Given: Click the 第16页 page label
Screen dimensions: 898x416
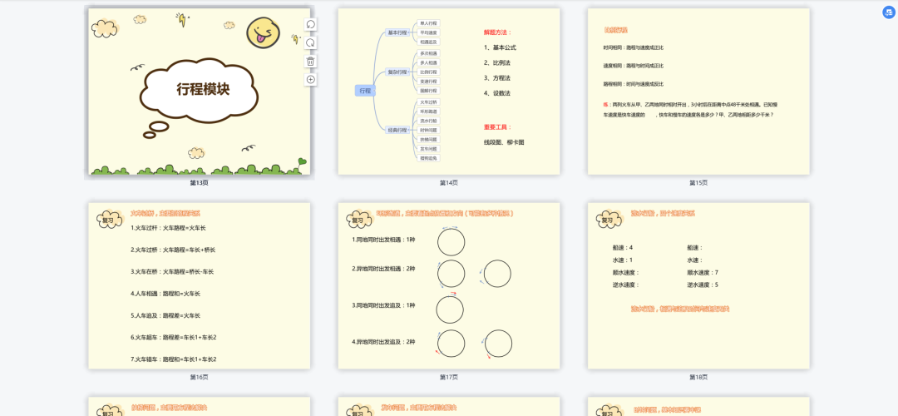Looking at the screenshot, I should click(199, 377).
